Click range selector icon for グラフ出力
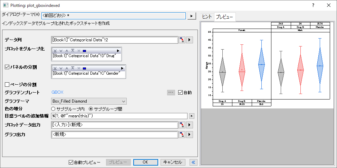337x168 pixels. (x=182, y=134)
